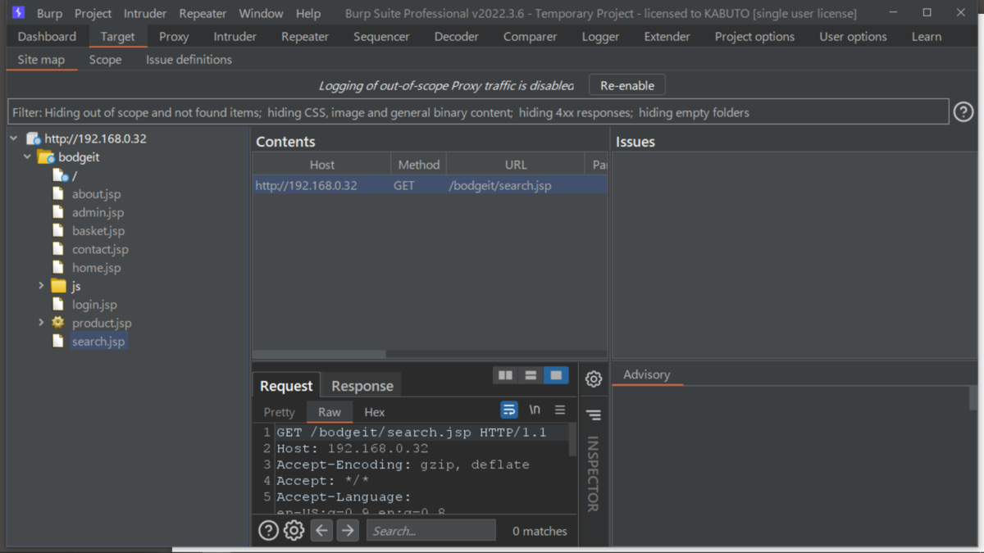Sort contents by URL column header
The height and width of the screenshot is (553, 984).
tap(516, 165)
